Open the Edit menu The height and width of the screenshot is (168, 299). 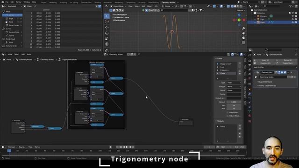coord(12,2)
